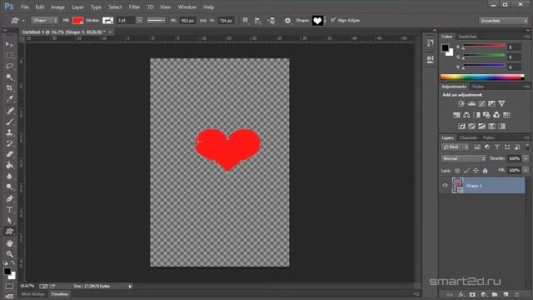Add a Brightness/Contrast adjustment

(x=461, y=103)
